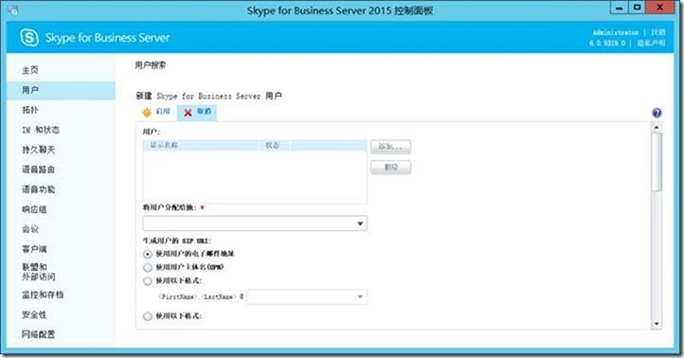Click the scroll down arrow on form scrollbar
The width and height of the screenshot is (684, 358).
pyautogui.click(x=657, y=324)
